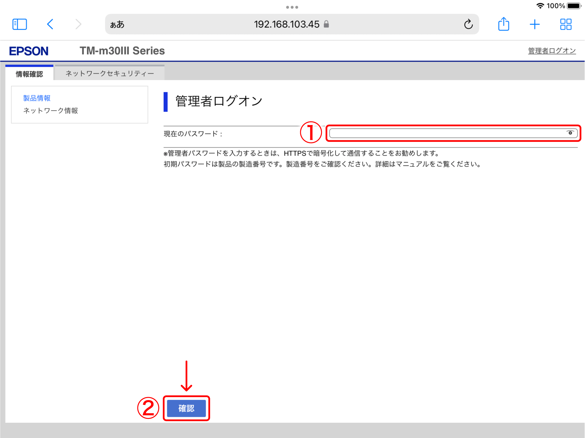Open ネットワーク情報 in the sidebar
The height and width of the screenshot is (438, 585).
(x=51, y=110)
